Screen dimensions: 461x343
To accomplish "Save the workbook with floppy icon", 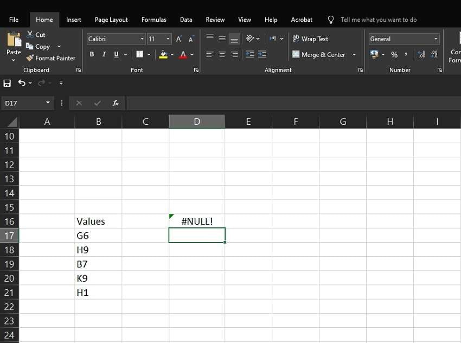I will [x=7, y=83].
